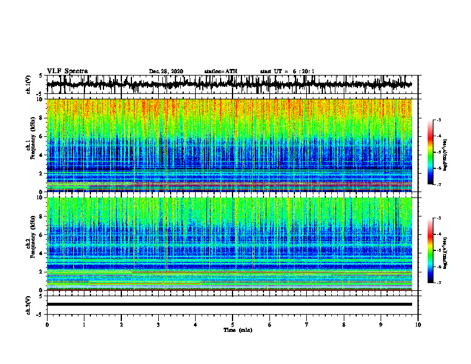Click the "Time (min)" axis title

coord(238,330)
